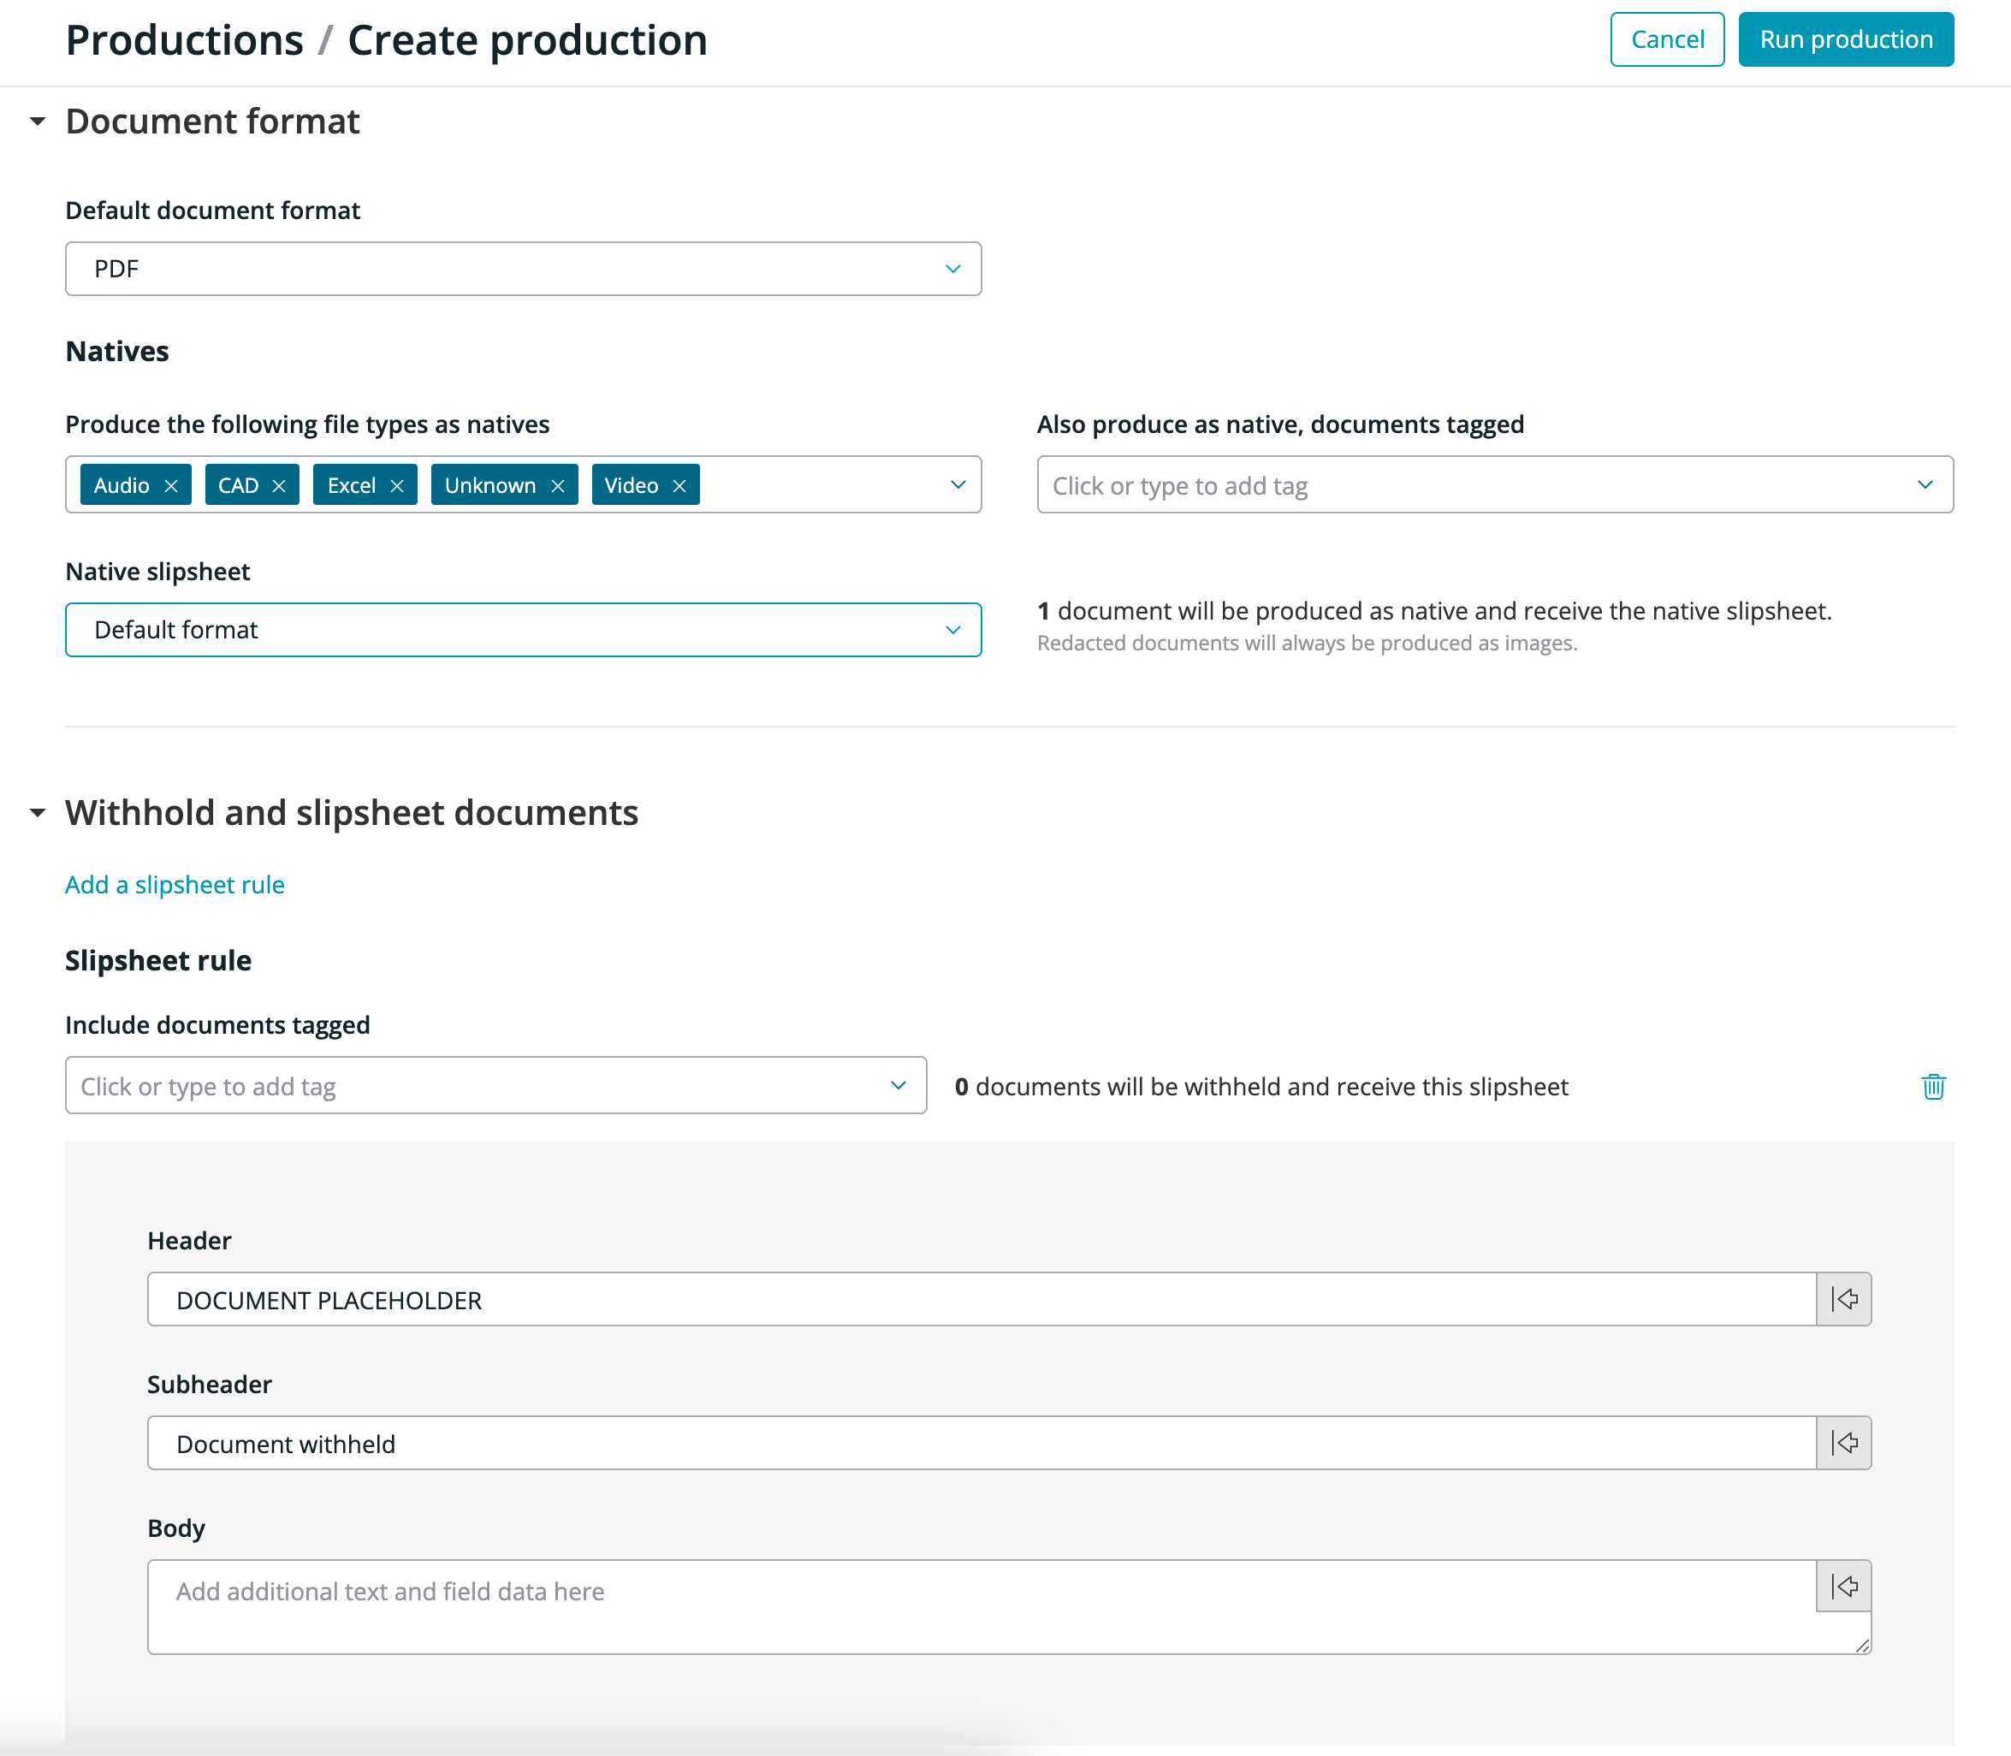Click the Unknown chip label
The height and width of the screenshot is (1756, 2011).
coord(490,486)
